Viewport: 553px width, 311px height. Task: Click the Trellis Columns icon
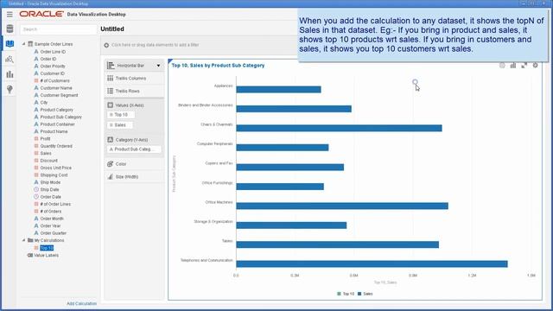coord(111,79)
